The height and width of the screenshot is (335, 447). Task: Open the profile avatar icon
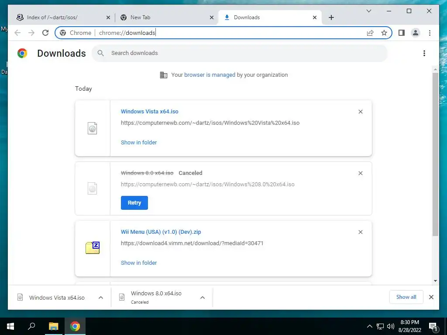click(x=416, y=33)
